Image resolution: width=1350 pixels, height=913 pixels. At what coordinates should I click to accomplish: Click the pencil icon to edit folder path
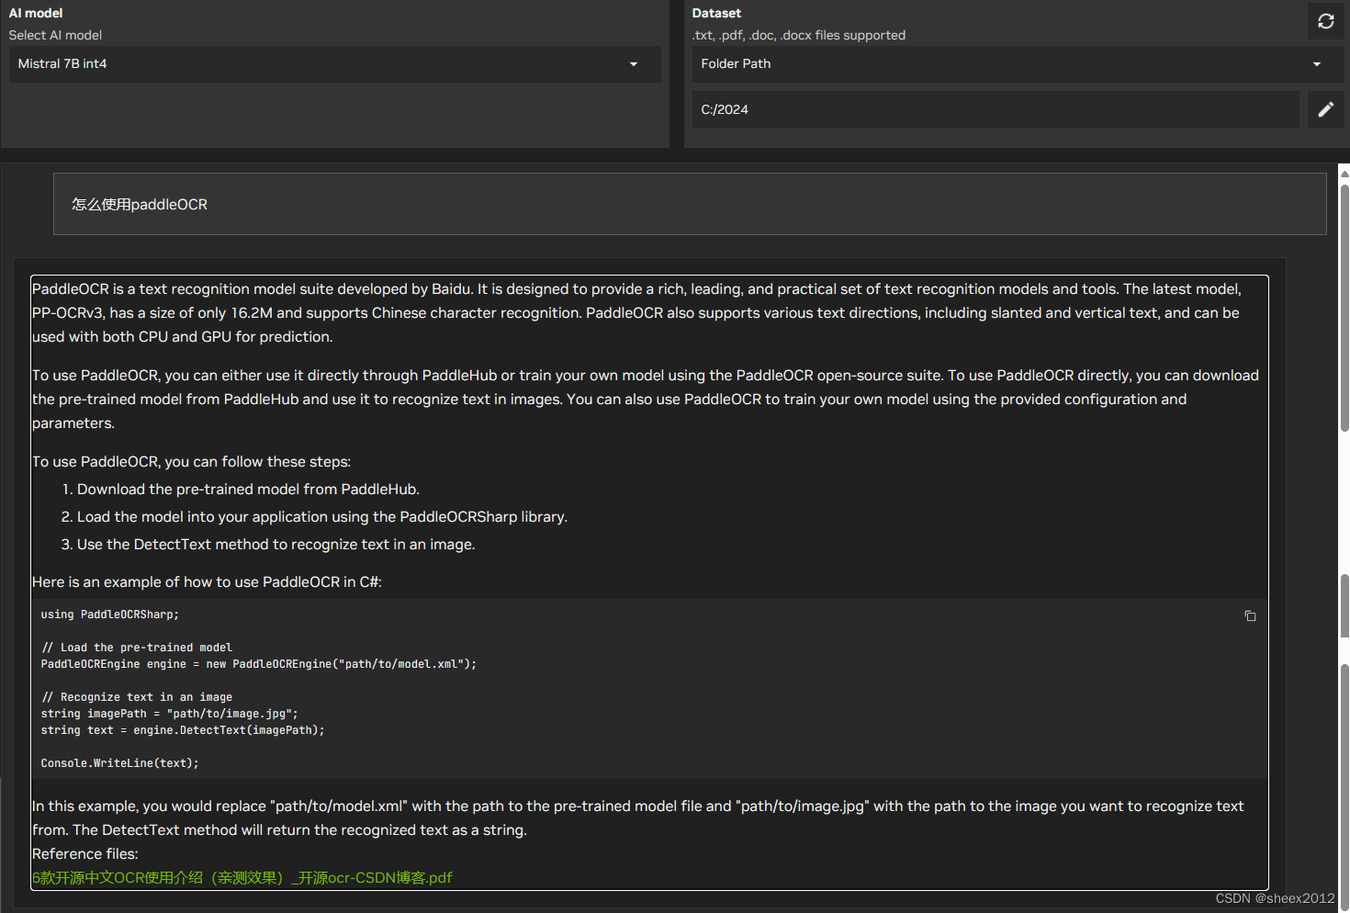pyautogui.click(x=1325, y=109)
